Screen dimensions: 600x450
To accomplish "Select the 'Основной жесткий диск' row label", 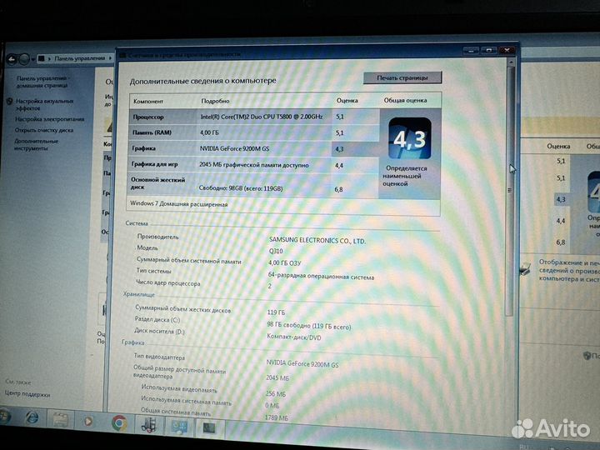I will point(157,183).
